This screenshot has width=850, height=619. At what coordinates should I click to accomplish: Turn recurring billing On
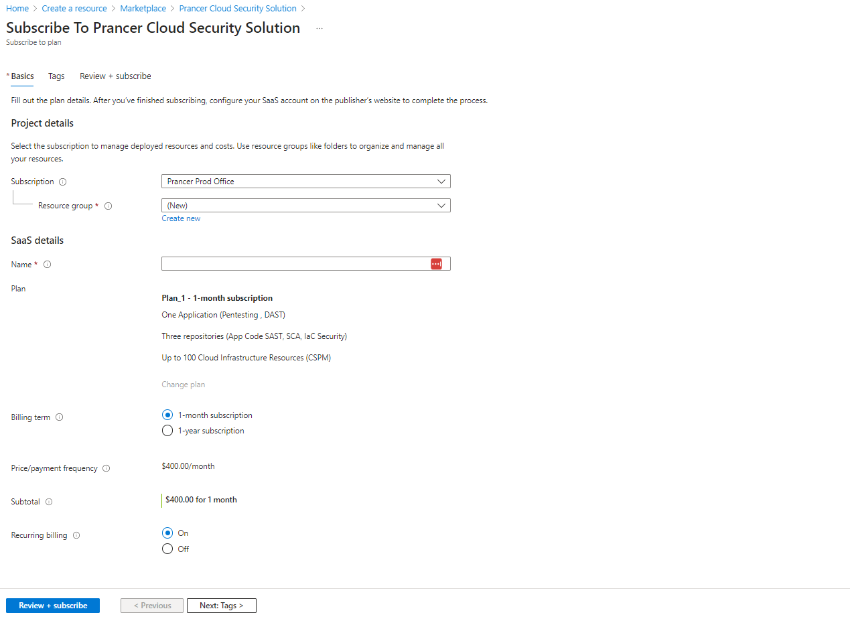167,533
